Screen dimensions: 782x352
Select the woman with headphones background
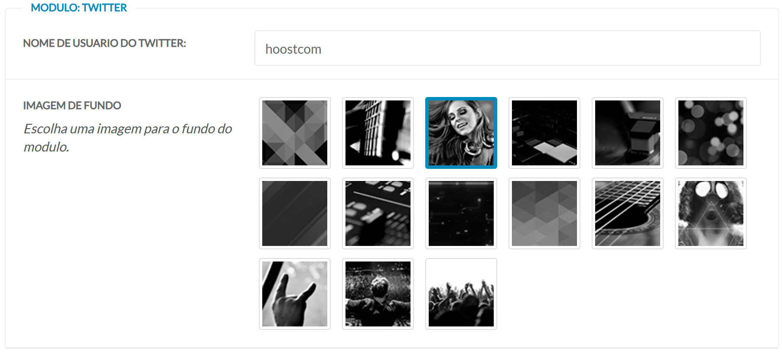(x=461, y=133)
